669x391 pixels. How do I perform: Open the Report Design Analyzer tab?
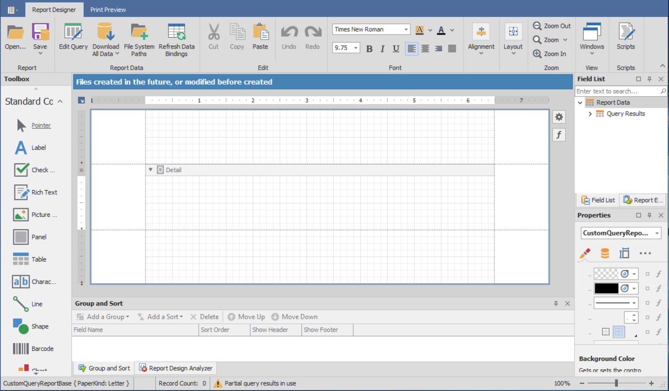[x=176, y=368]
